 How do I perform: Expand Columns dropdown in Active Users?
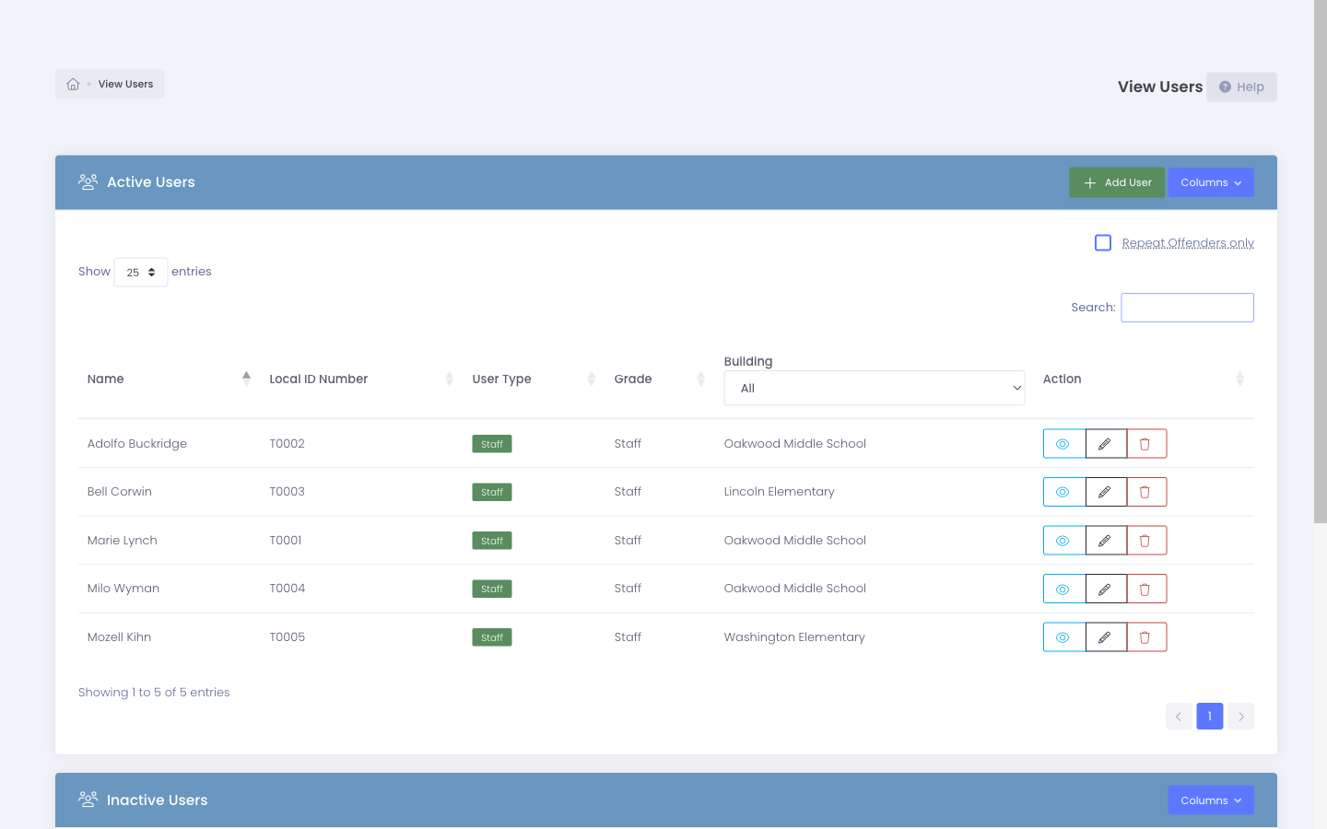click(x=1211, y=182)
